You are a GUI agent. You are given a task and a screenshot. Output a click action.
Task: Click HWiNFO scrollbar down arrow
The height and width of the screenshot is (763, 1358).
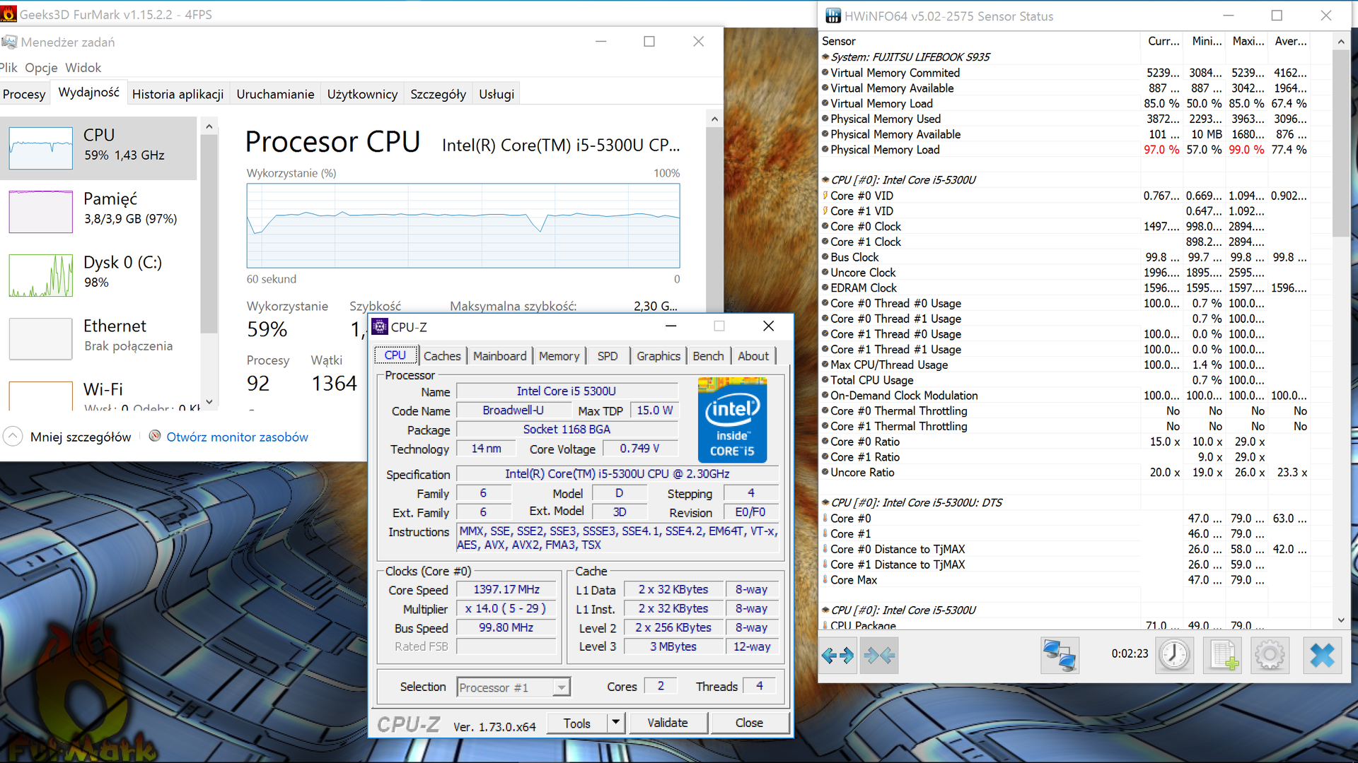[x=1341, y=621]
